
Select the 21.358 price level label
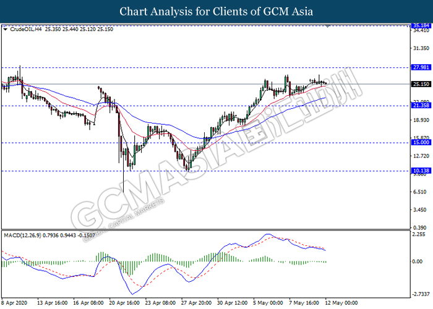point(421,106)
